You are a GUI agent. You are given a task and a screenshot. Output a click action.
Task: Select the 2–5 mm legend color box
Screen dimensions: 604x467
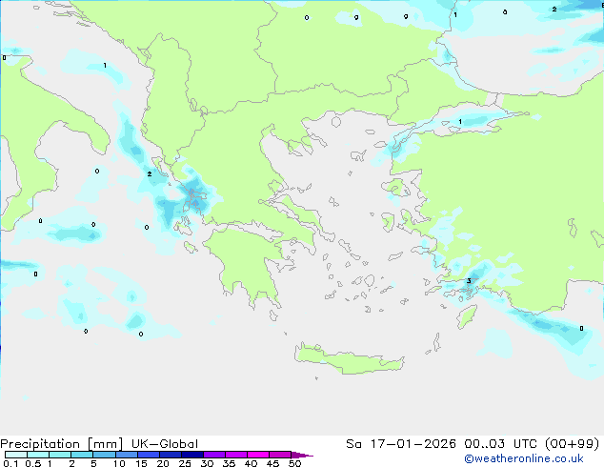(x=82, y=455)
